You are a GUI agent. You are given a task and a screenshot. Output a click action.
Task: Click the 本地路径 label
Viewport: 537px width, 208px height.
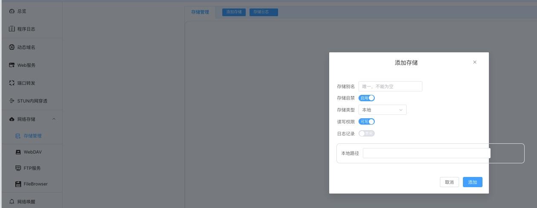[350, 153]
